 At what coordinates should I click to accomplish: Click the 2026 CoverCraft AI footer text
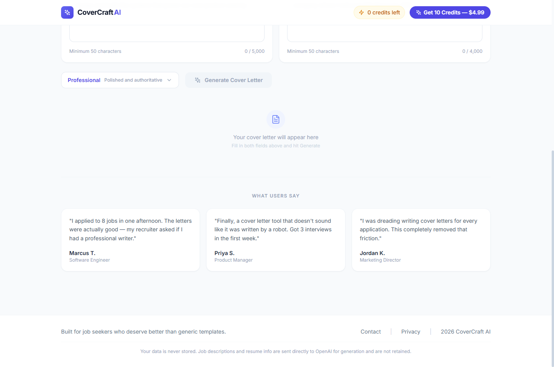465,332
